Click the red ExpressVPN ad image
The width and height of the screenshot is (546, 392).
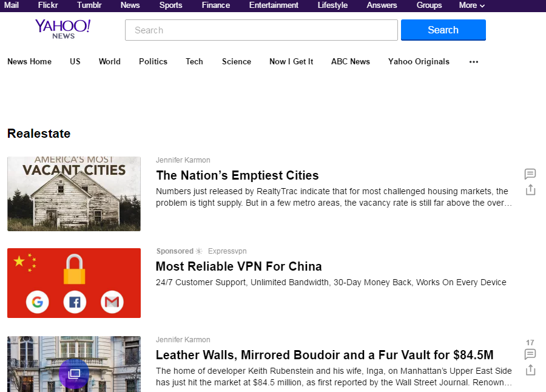(x=74, y=283)
